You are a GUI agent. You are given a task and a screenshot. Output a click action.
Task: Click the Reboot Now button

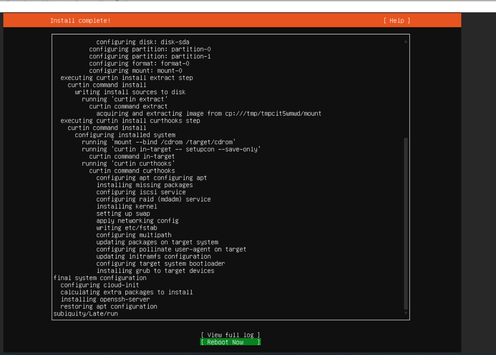[x=230, y=342]
